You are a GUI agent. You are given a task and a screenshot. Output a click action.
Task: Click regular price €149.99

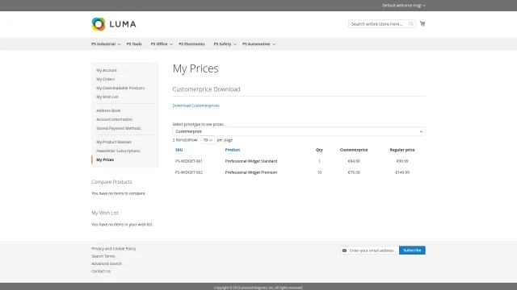(402, 172)
